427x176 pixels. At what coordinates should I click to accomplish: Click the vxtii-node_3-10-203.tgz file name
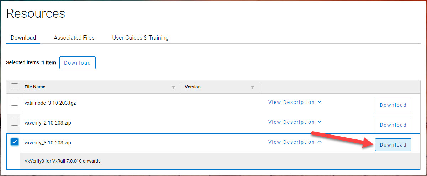(50, 103)
